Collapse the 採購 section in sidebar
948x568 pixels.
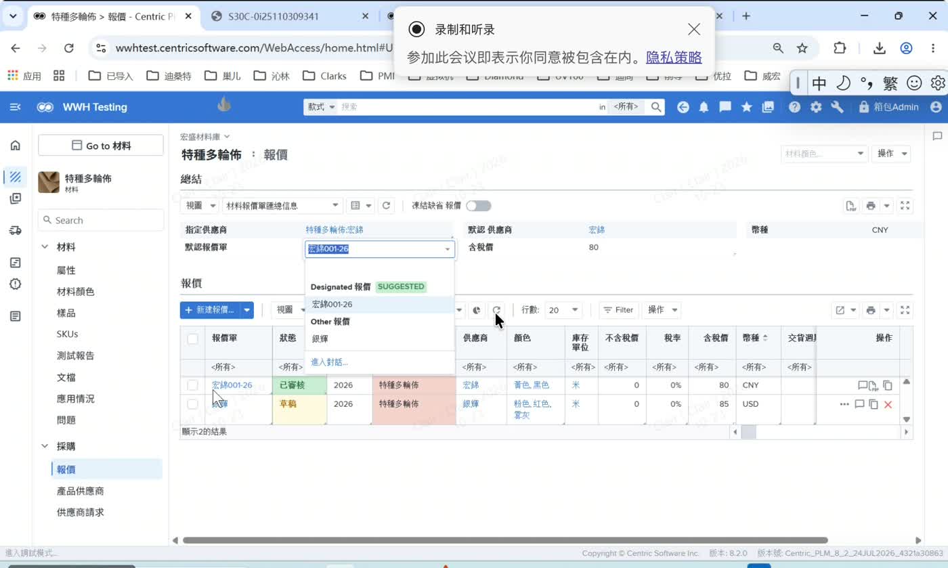click(x=45, y=446)
